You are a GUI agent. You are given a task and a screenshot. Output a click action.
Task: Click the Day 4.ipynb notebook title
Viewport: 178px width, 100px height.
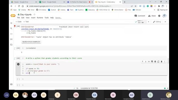tap(26, 14)
